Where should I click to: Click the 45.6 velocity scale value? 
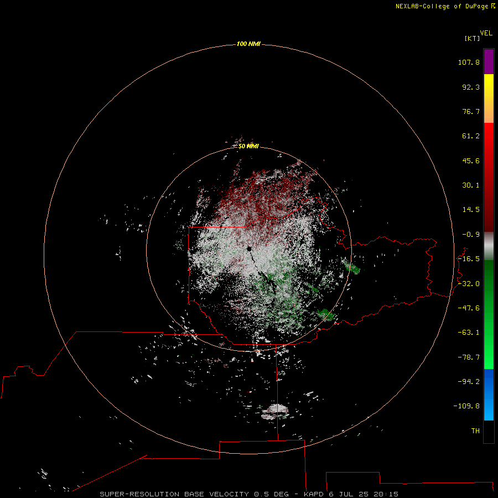(x=471, y=160)
